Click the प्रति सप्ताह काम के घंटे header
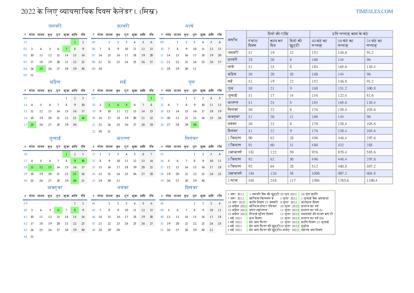414x293 pixels. (x=351, y=34)
